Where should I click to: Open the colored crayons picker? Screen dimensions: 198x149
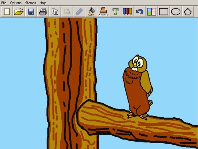click(x=128, y=12)
